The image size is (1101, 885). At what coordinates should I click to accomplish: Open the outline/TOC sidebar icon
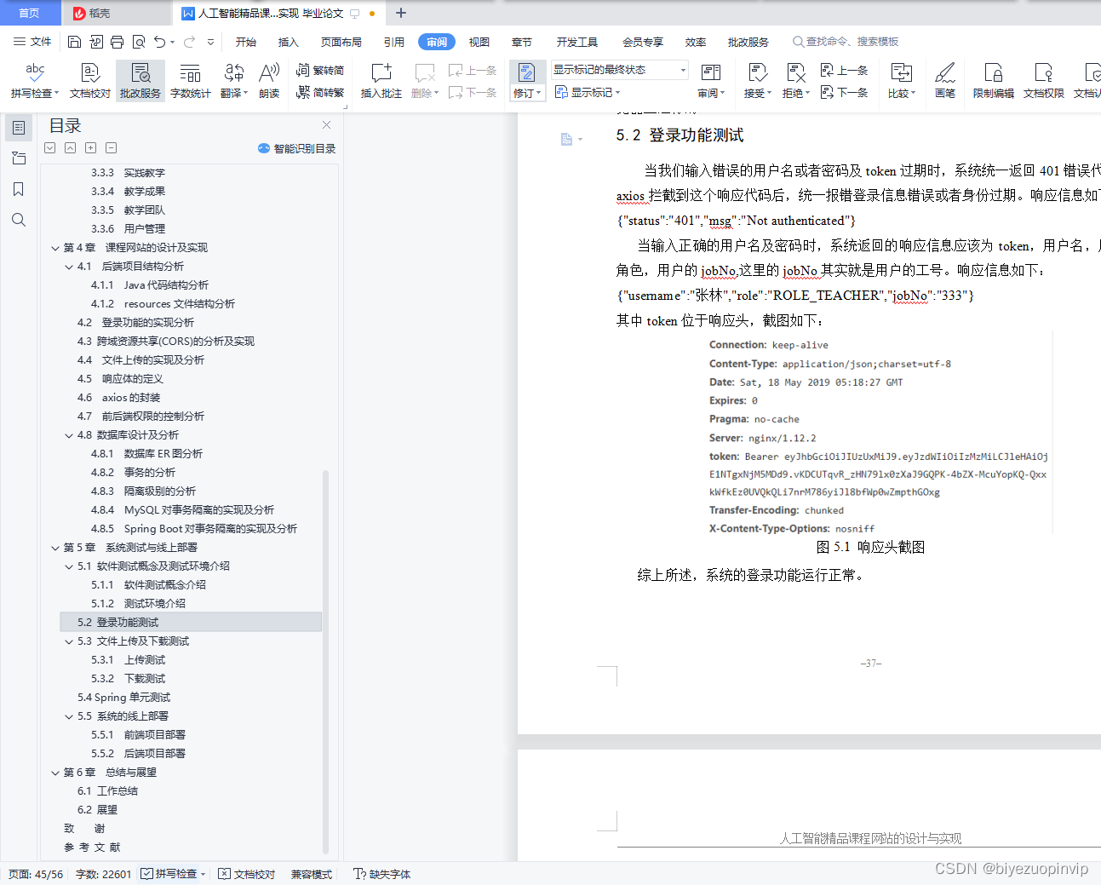click(19, 128)
